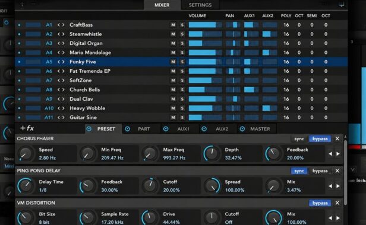The image size is (366, 225).
Task: Click the Chorus Phaser Speed knob
Action: [x=26, y=153]
